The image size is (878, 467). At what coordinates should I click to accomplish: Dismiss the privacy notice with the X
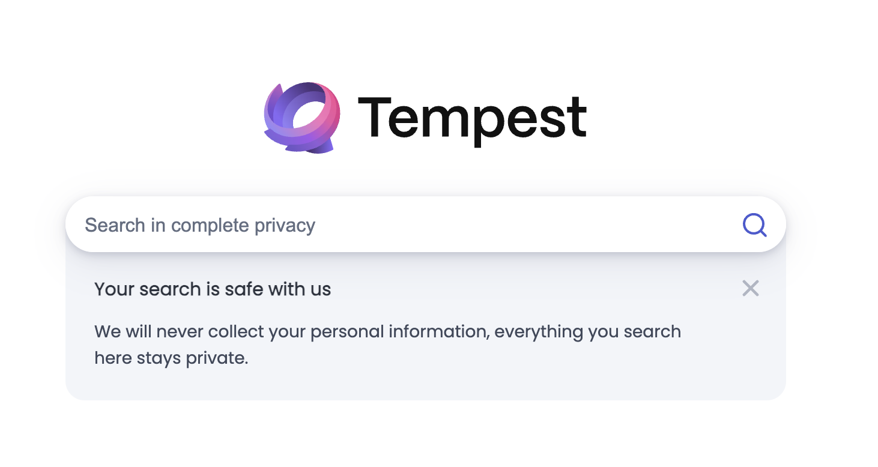click(751, 288)
